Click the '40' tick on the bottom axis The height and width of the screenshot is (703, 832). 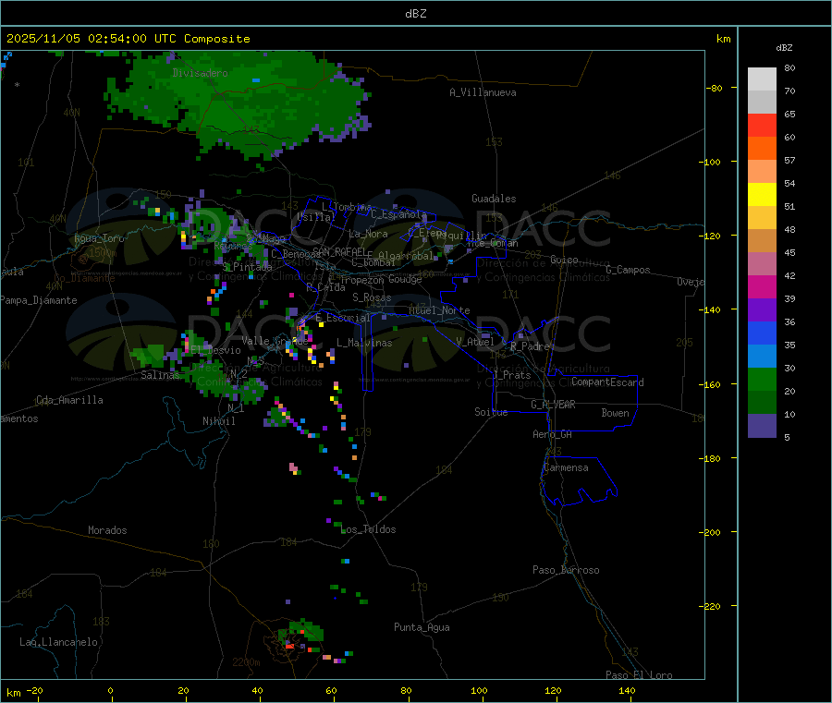(x=257, y=690)
